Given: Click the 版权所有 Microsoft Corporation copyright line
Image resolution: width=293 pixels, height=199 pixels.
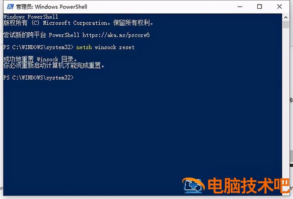Looking at the screenshot, I should point(78,23).
